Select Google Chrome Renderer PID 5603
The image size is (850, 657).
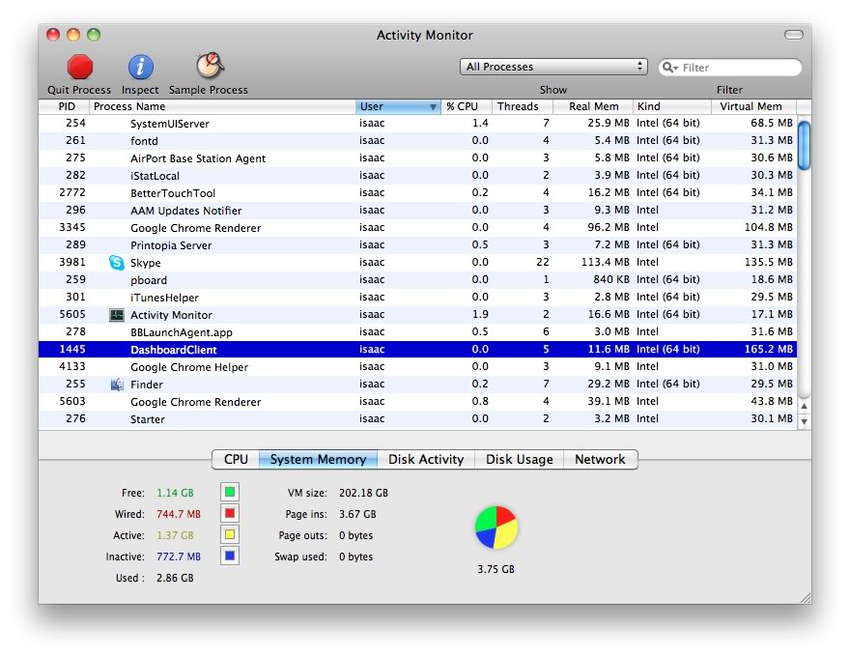[417, 401]
